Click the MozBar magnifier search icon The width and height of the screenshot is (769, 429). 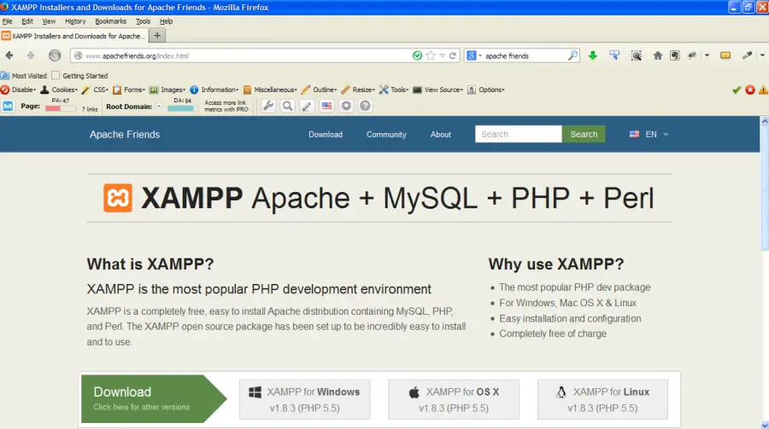click(x=288, y=106)
